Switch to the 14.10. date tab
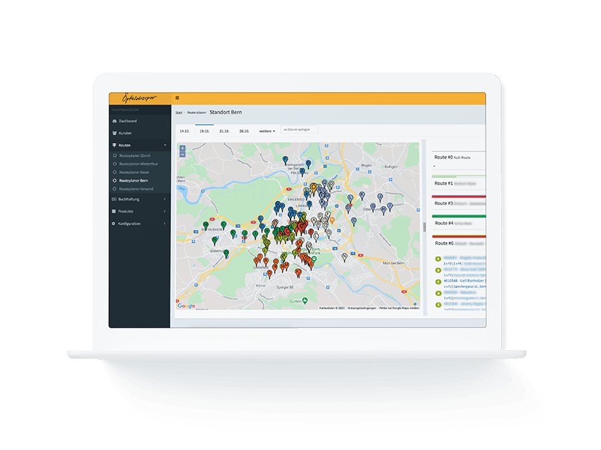The image size is (601, 450). (x=185, y=131)
